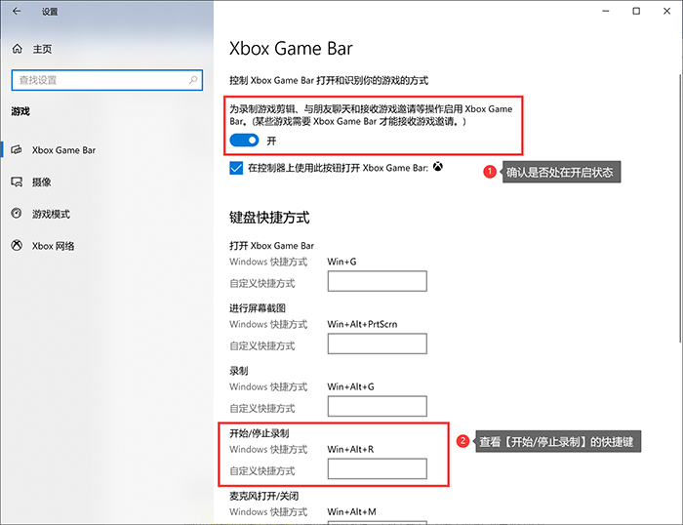
Task: Click custom shortcut field for 打开 Xbox Game Bar
Action: (x=378, y=281)
